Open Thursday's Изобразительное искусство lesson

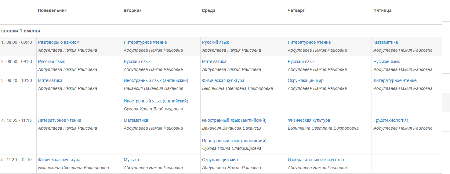point(316,160)
